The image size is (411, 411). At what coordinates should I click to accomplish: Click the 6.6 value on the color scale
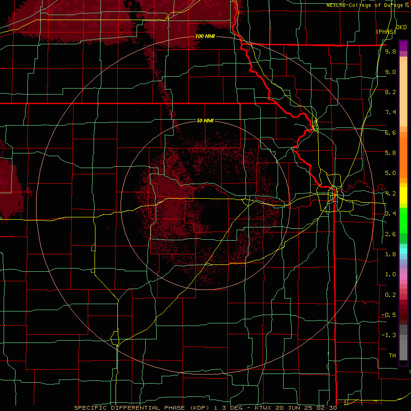coord(390,132)
